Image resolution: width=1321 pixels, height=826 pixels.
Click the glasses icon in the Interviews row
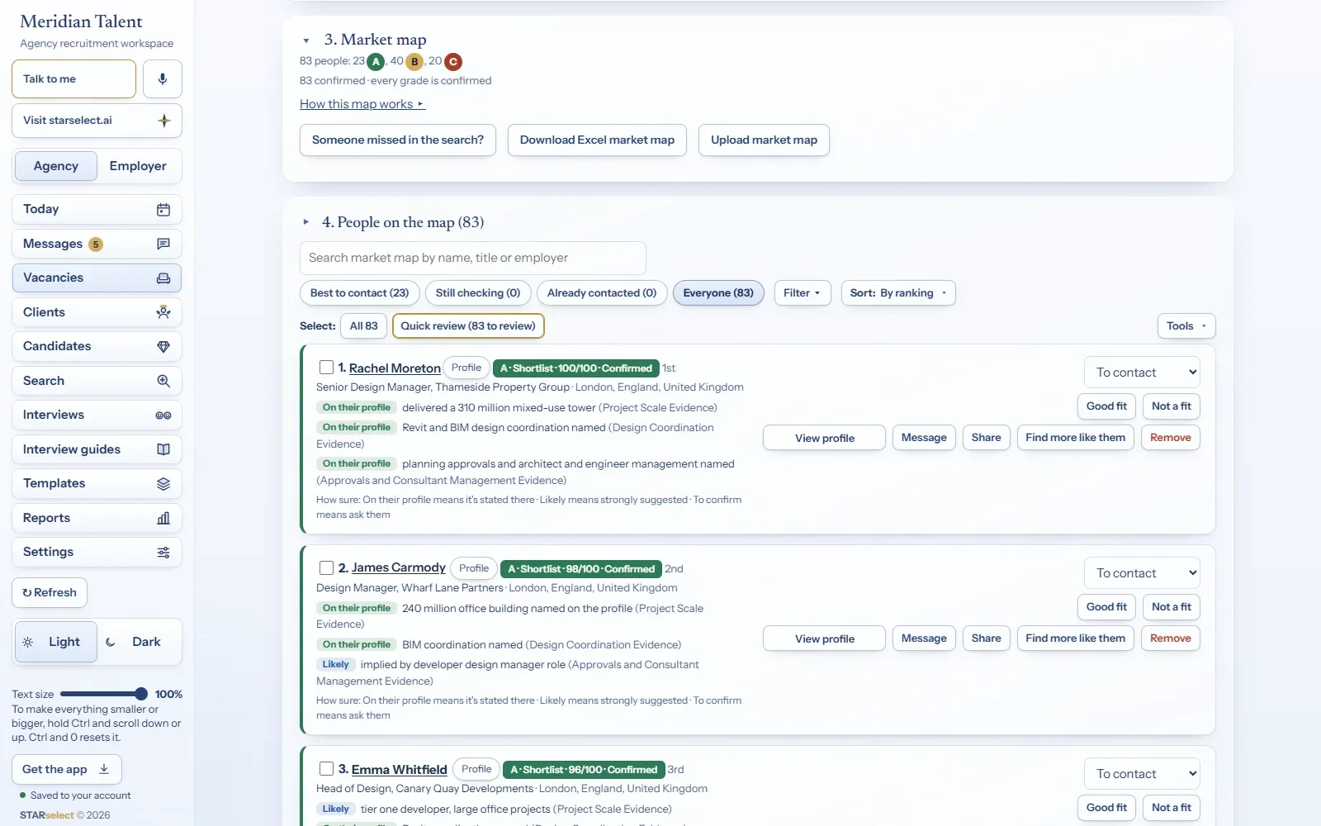click(163, 415)
